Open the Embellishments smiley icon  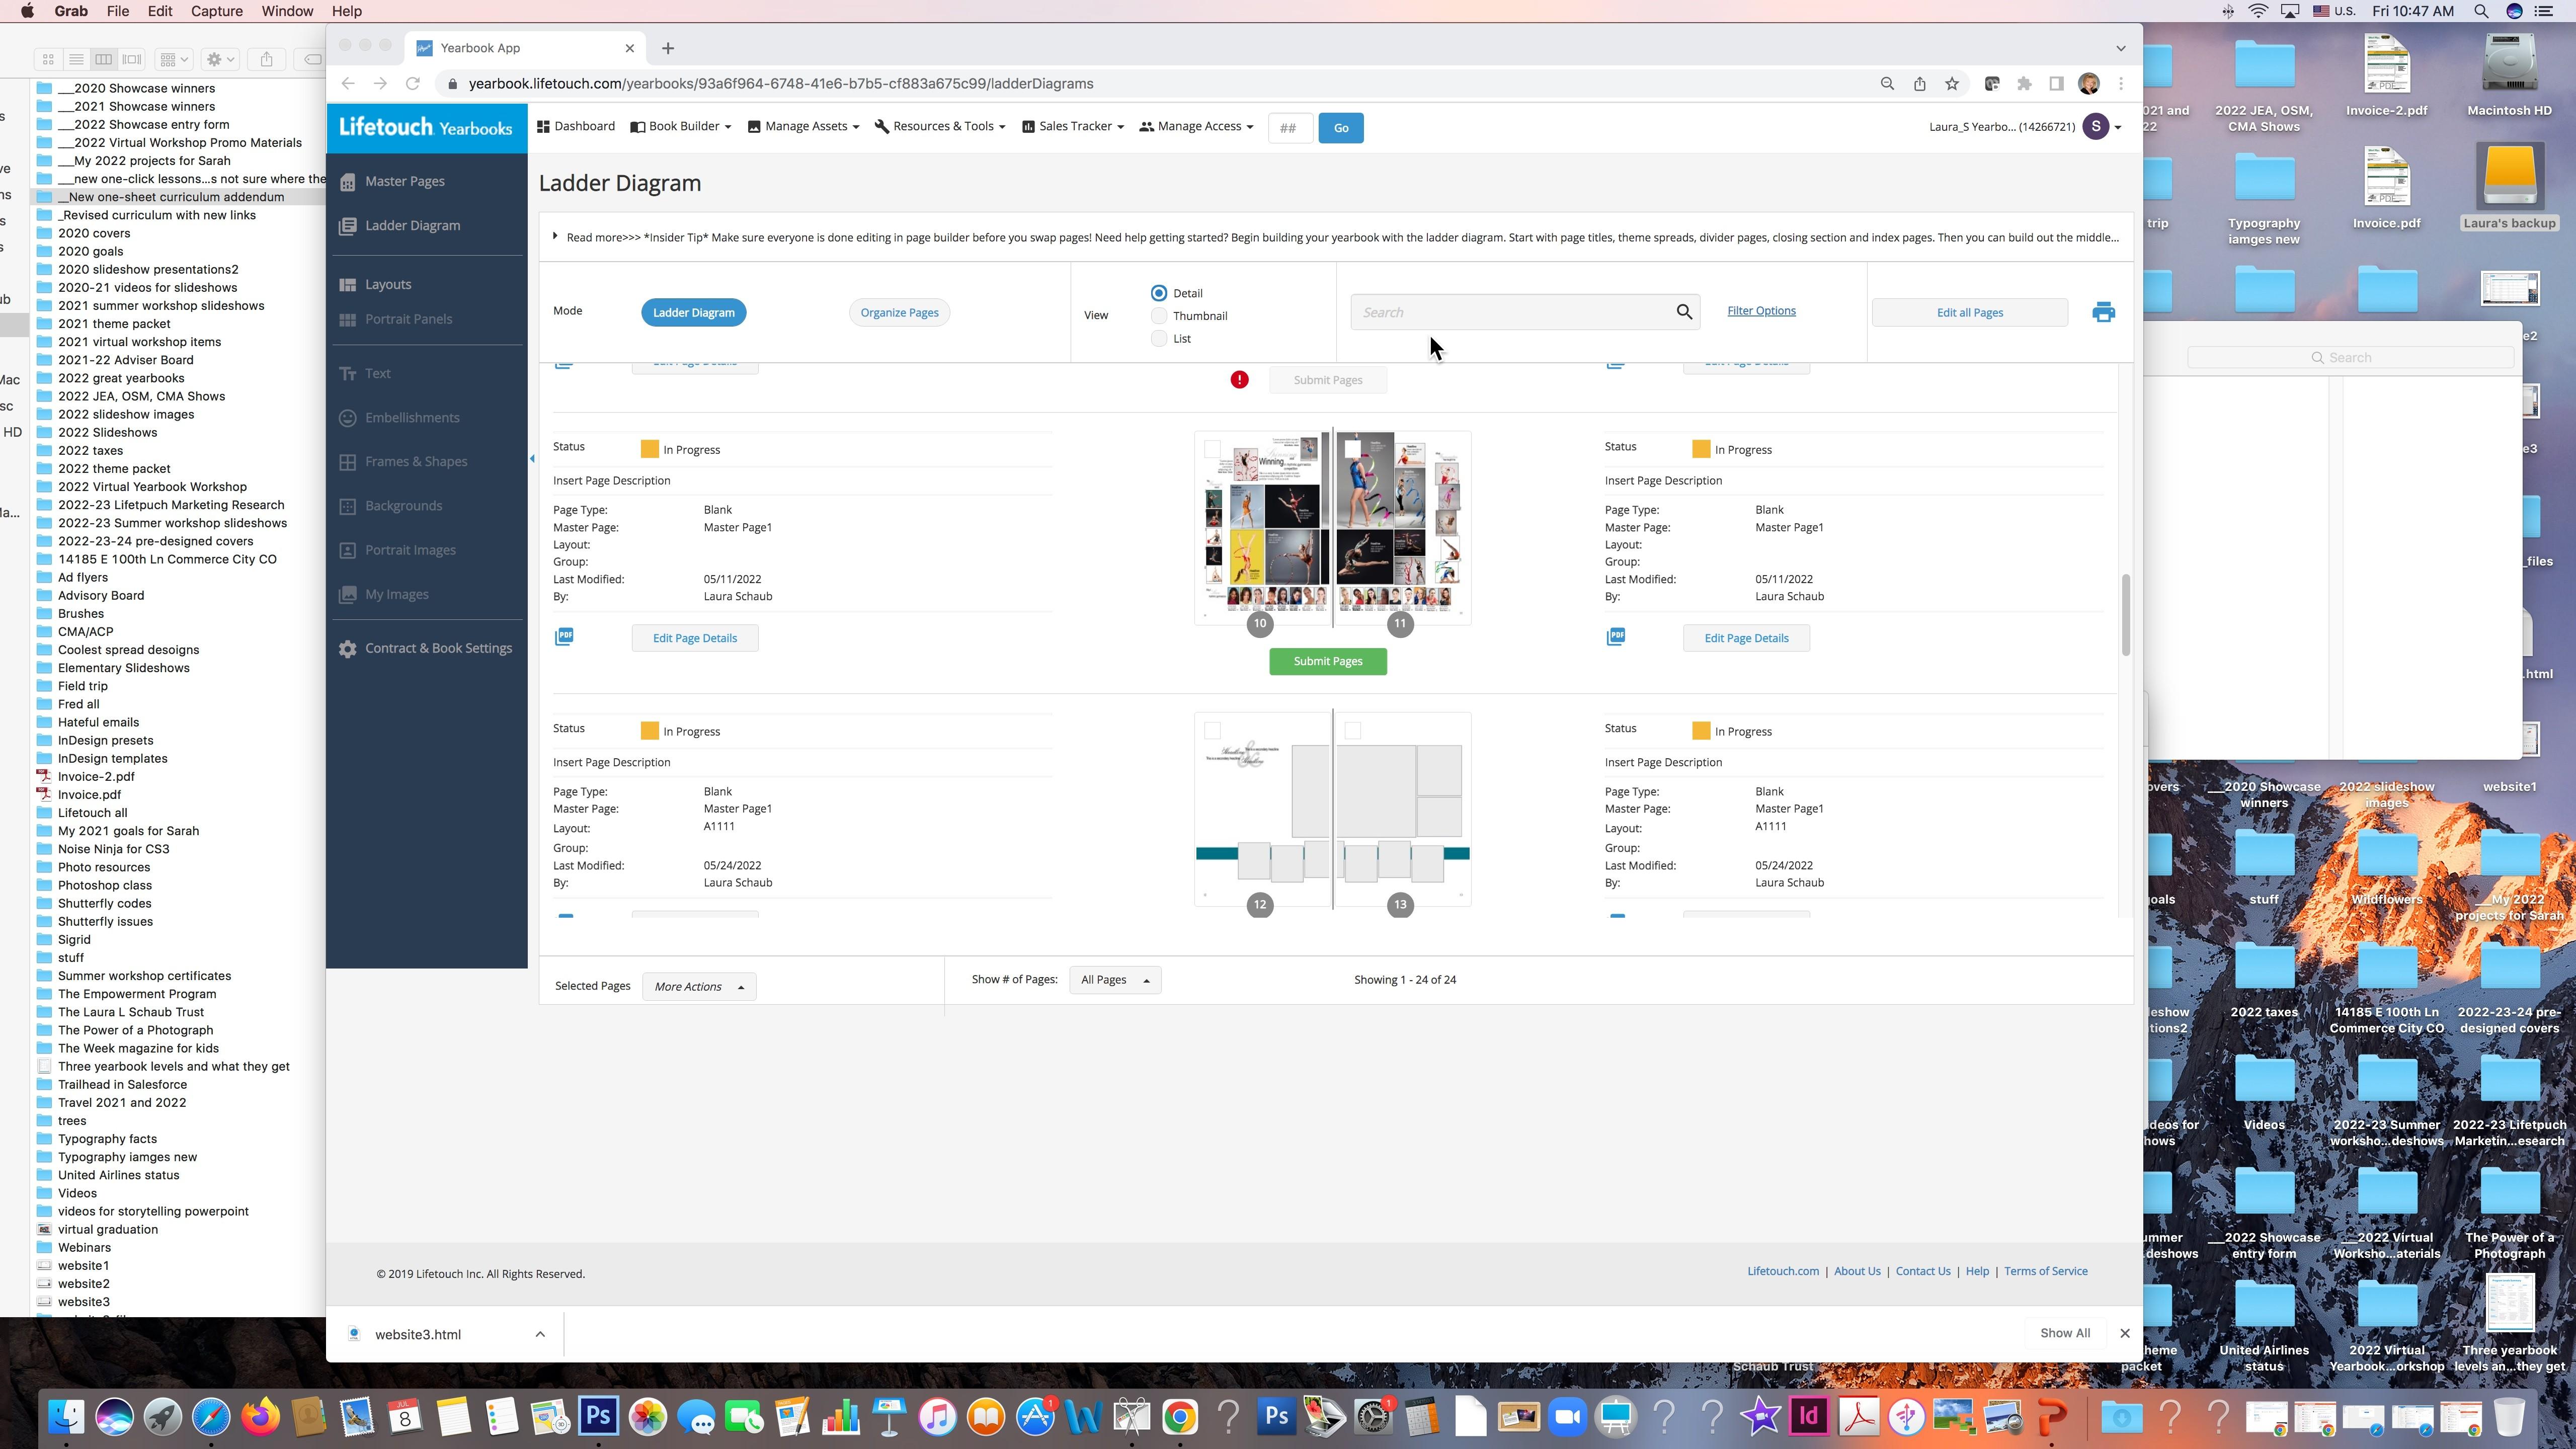(x=348, y=418)
